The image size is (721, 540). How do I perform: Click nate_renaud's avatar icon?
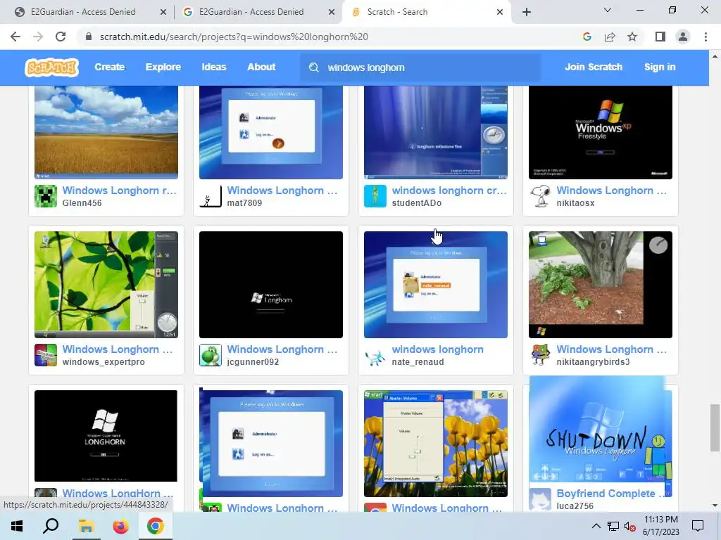click(x=375, y=355)
